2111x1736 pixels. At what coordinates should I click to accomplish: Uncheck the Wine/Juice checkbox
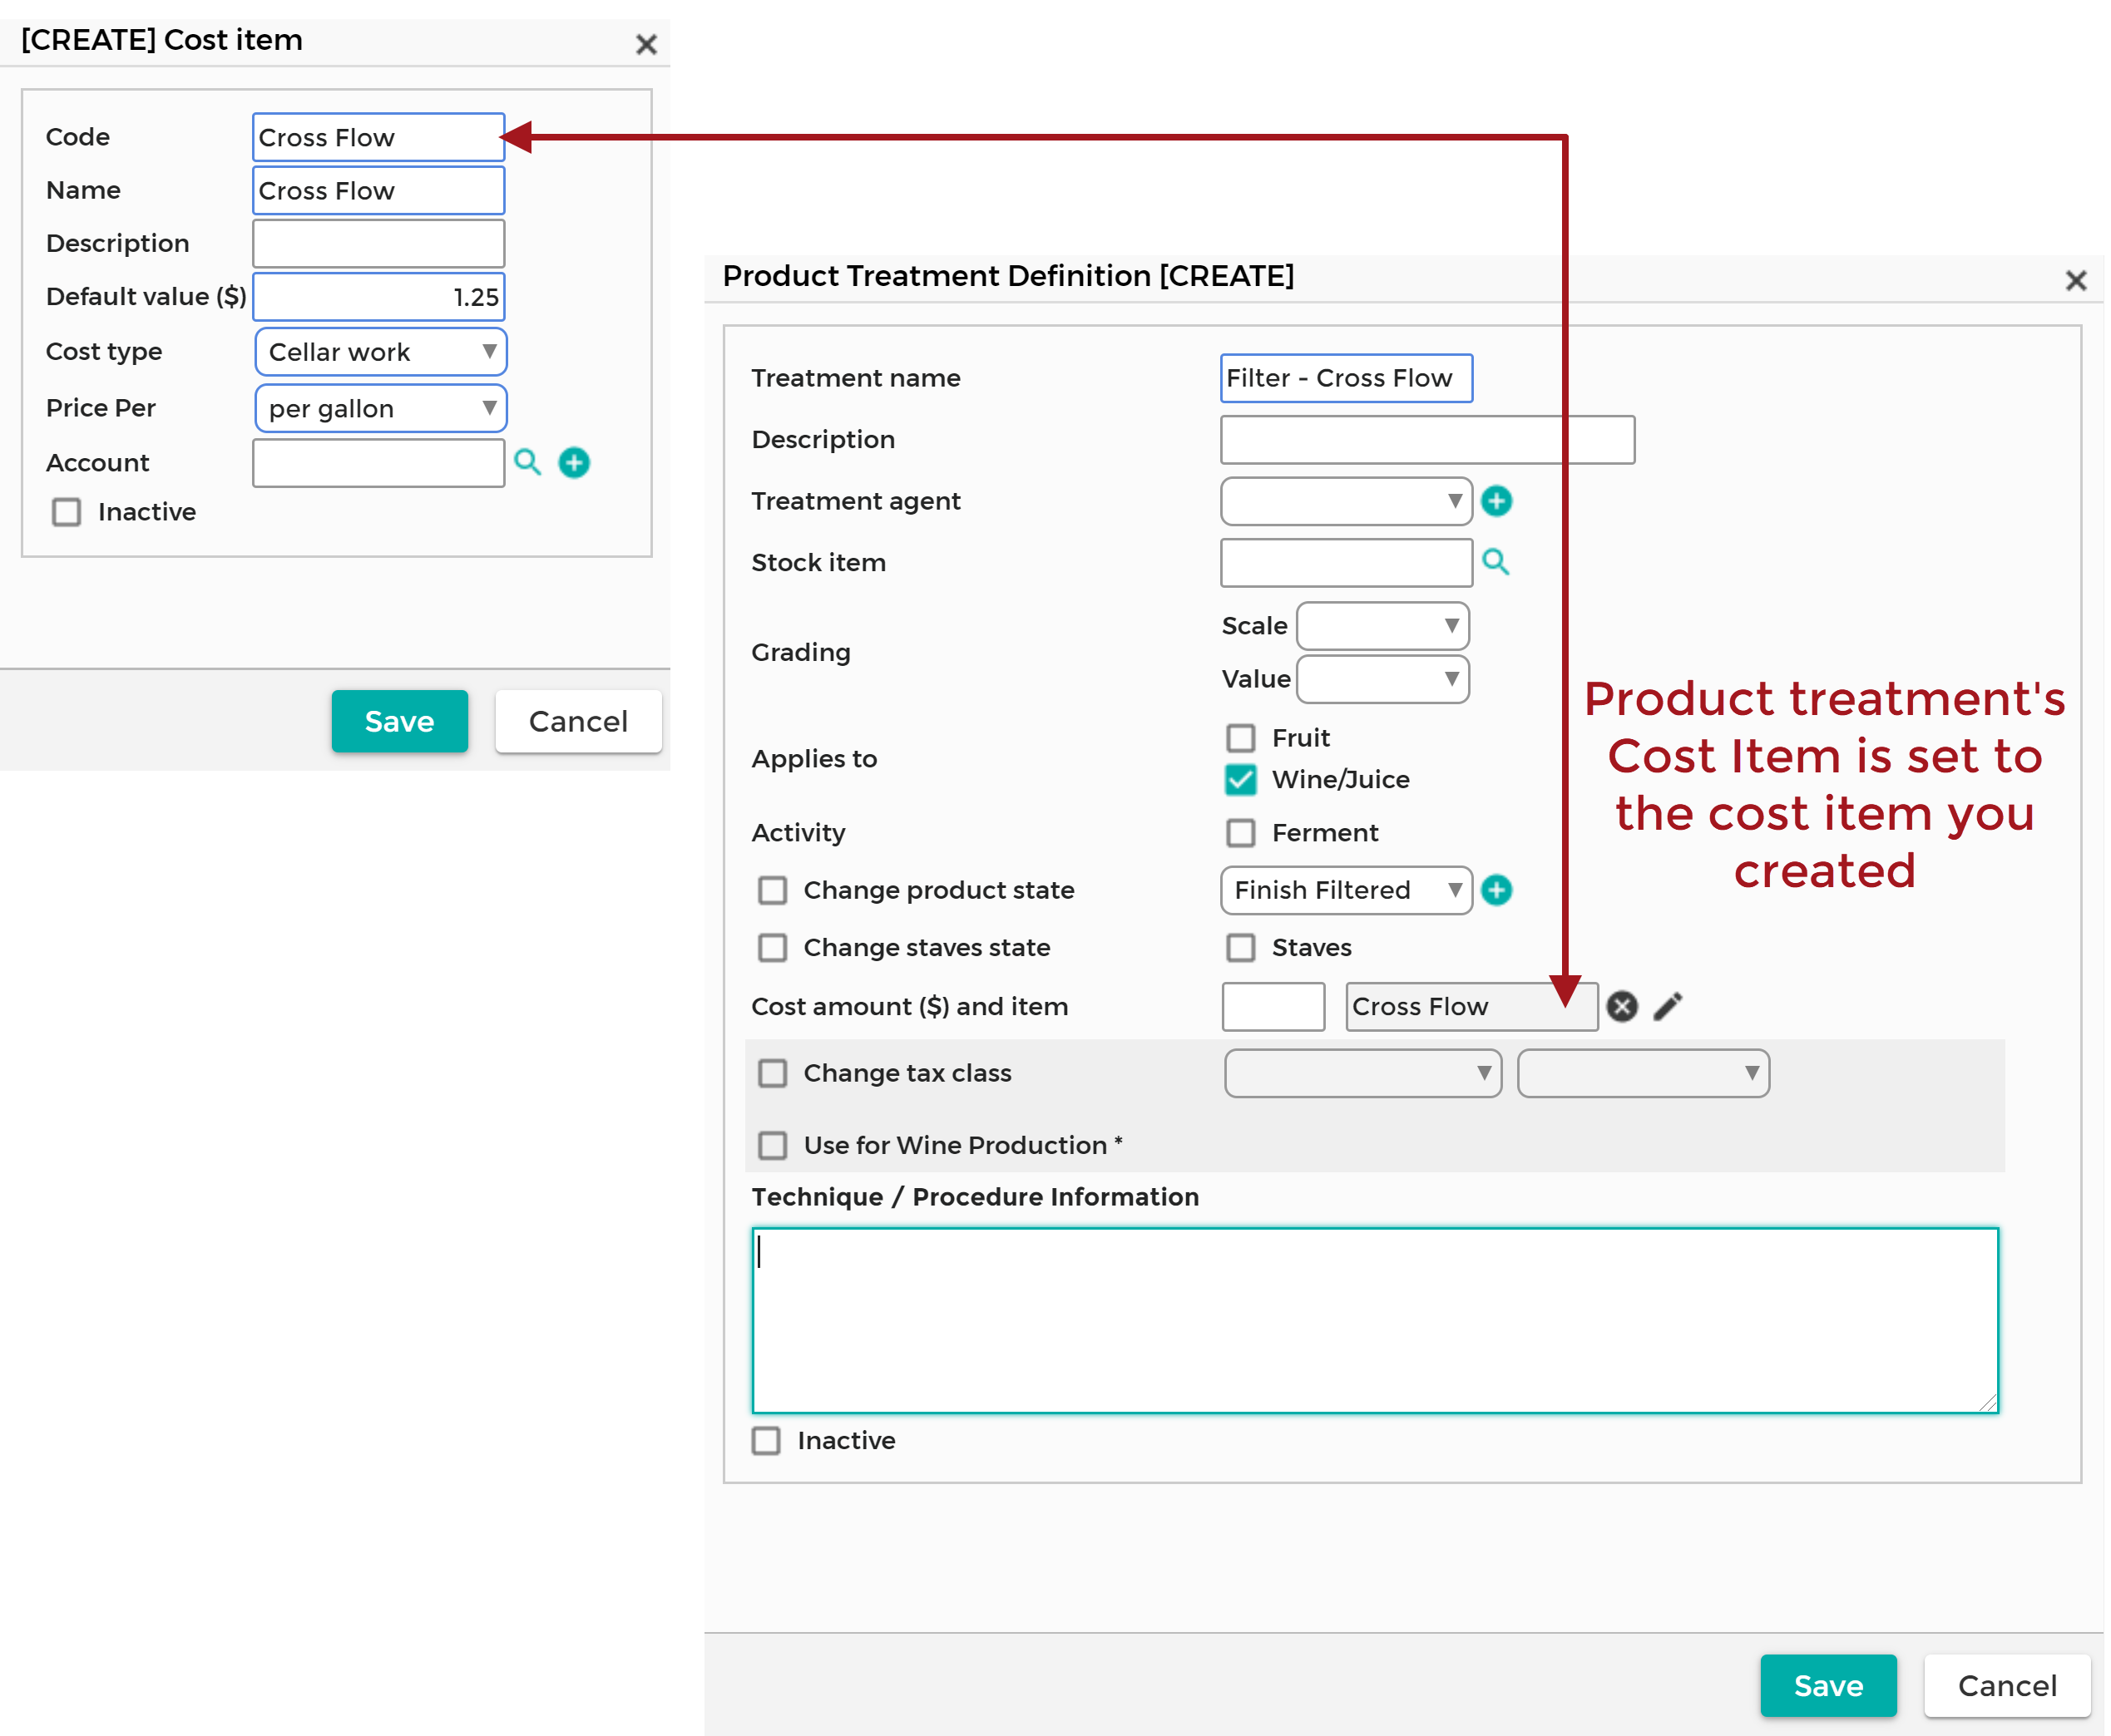[1241, 779]
